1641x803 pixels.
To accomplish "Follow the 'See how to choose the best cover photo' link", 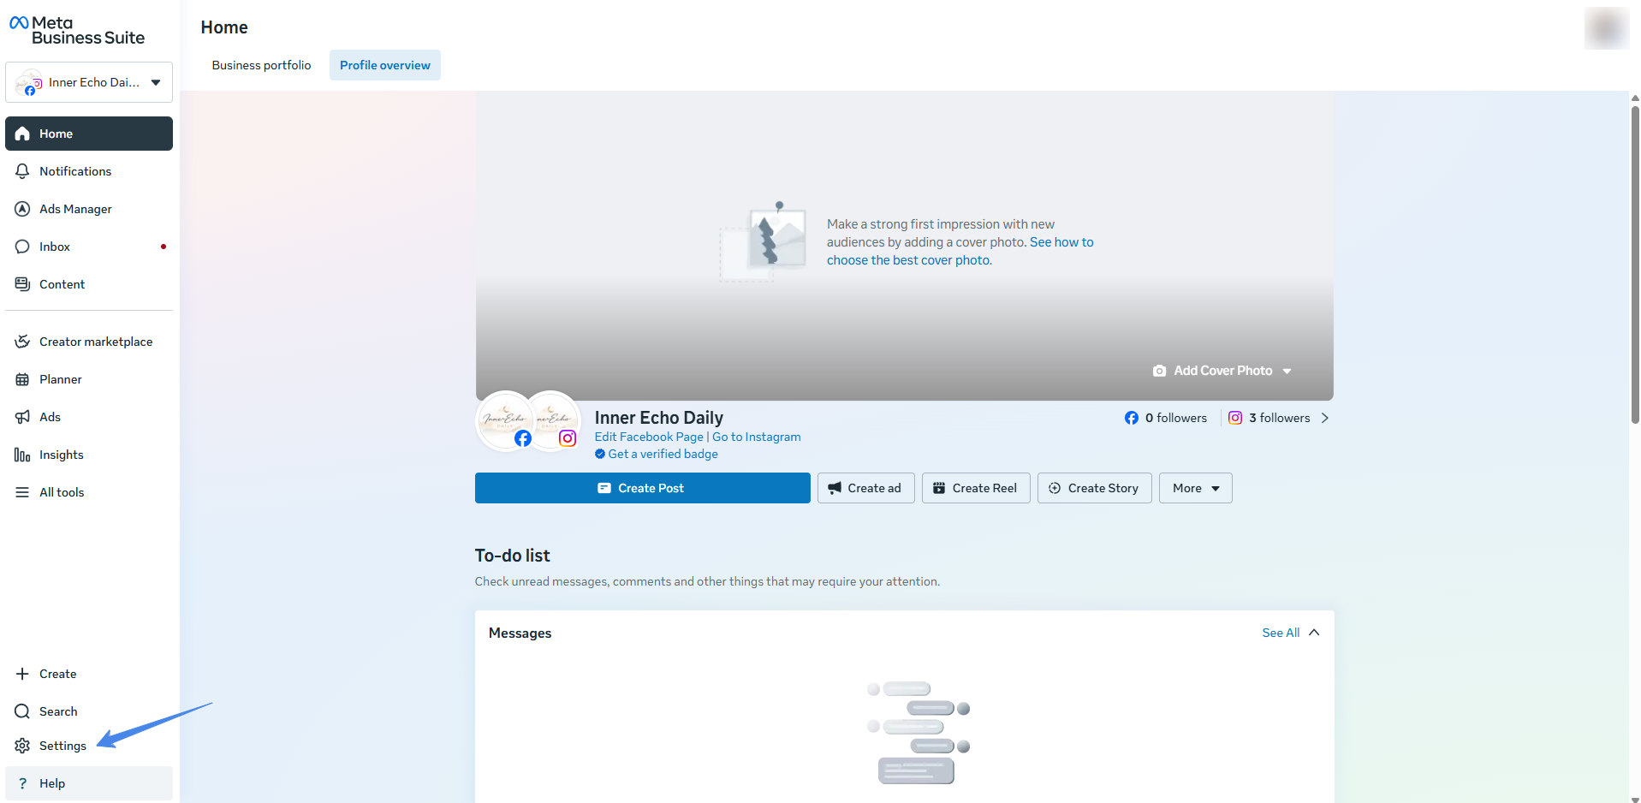I will pos(960,252).
